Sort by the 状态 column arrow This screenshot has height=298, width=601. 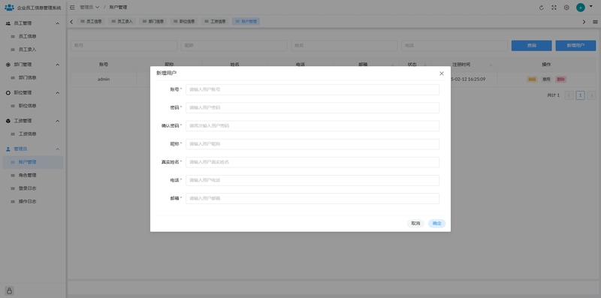coord(425,65)
